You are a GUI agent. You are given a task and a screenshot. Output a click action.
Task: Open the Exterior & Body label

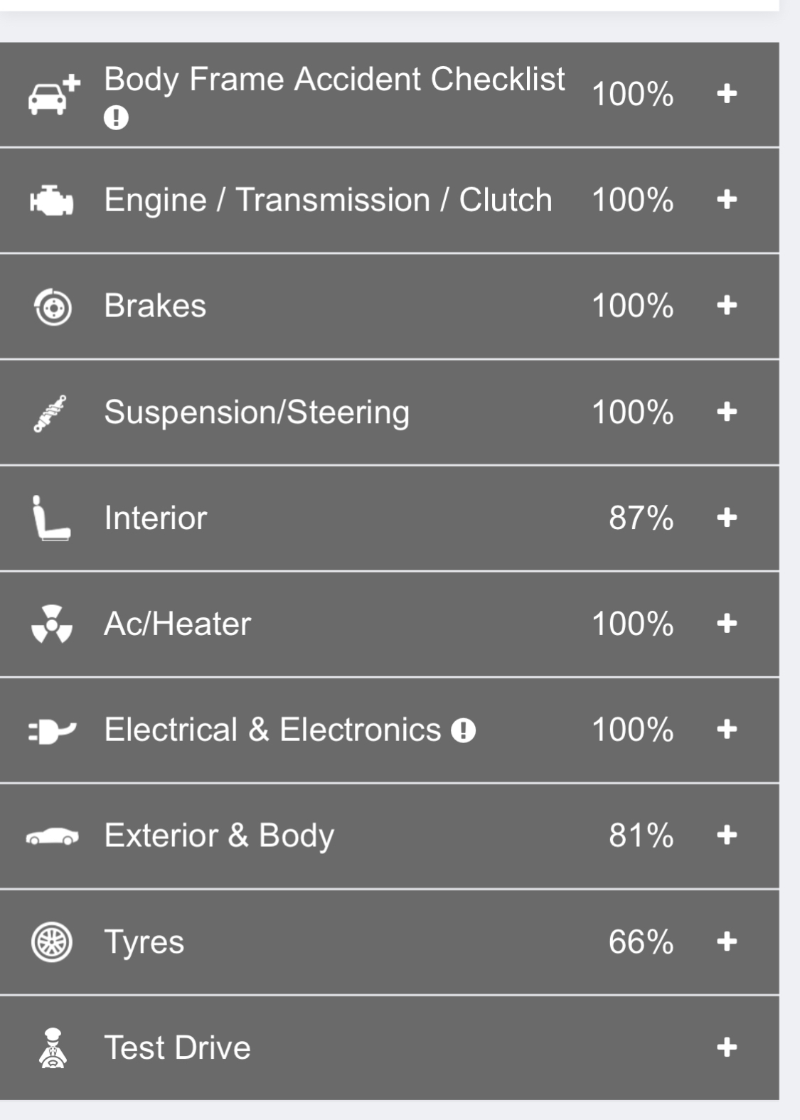point(219,836)
